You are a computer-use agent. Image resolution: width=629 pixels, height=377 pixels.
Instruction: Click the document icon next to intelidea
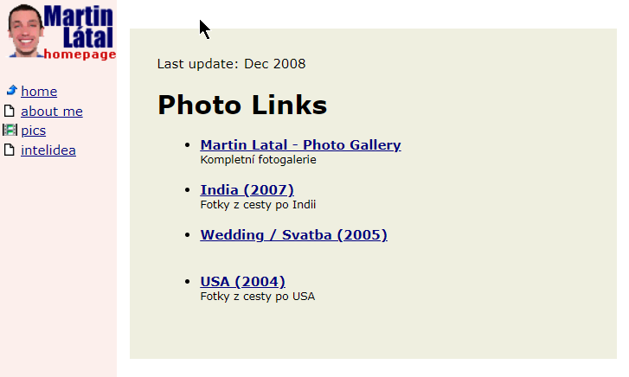pos(9,150)
